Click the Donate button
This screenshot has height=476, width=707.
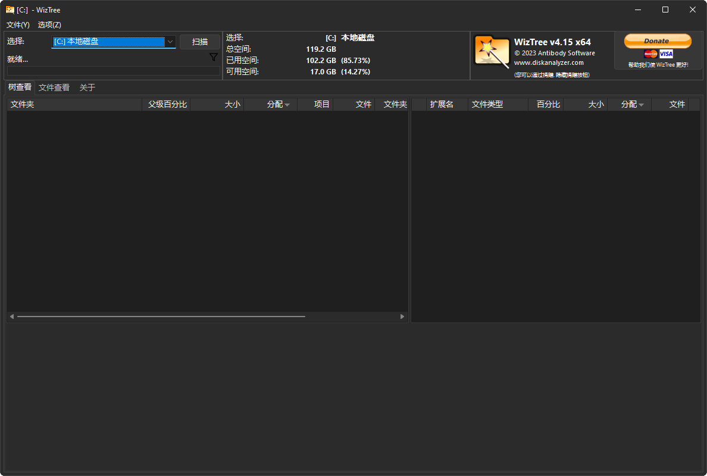[657, 40]
